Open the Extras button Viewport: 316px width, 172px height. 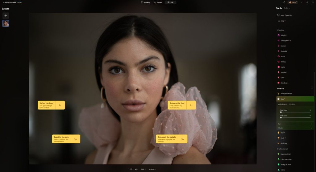coord(293,2)
